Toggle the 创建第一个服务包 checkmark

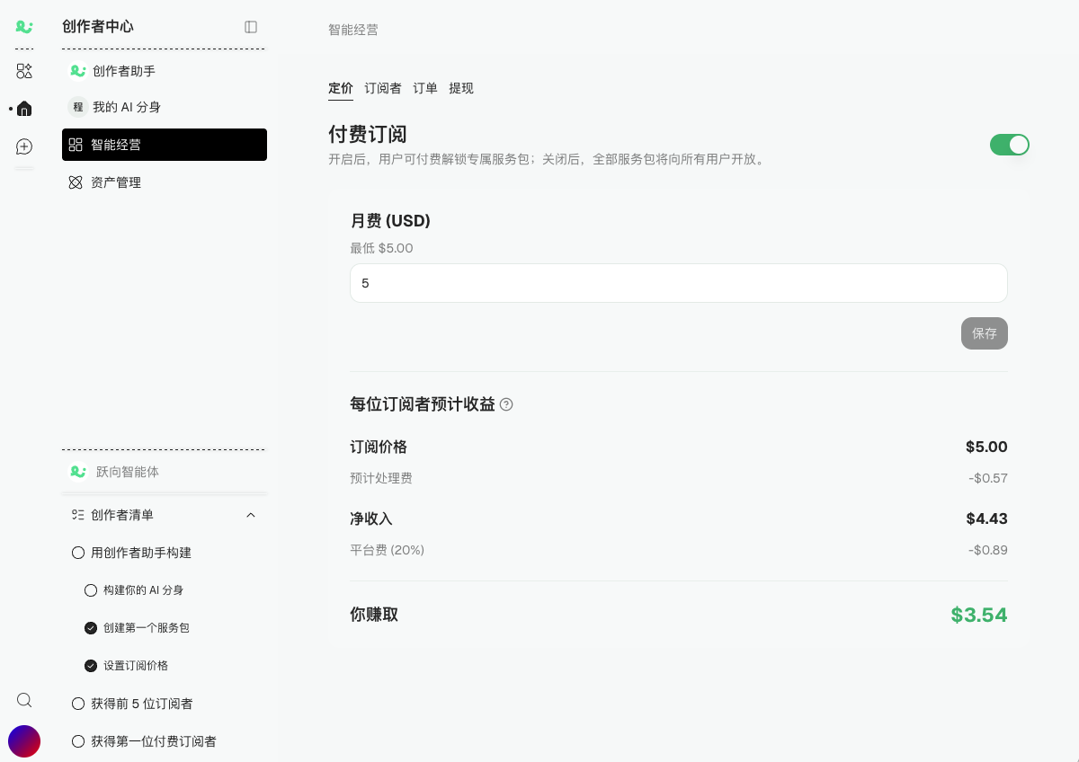pos(90,628)
